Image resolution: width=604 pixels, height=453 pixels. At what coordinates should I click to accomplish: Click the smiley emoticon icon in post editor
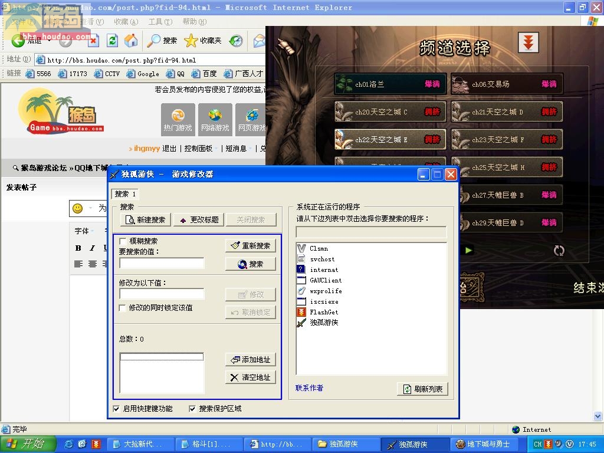[x=78, y=208]
